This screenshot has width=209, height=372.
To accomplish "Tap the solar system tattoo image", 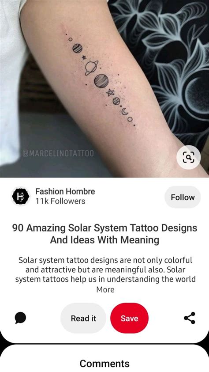I will tap(104, 88).
